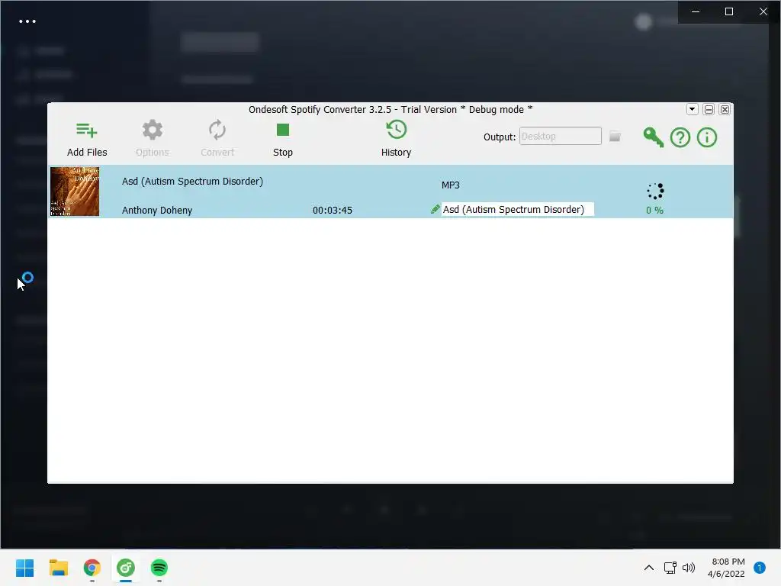Screen dimensions: 781x586
Task: Click the song title Asd (Autism Spectrum Disorder)
Action: 192,182
